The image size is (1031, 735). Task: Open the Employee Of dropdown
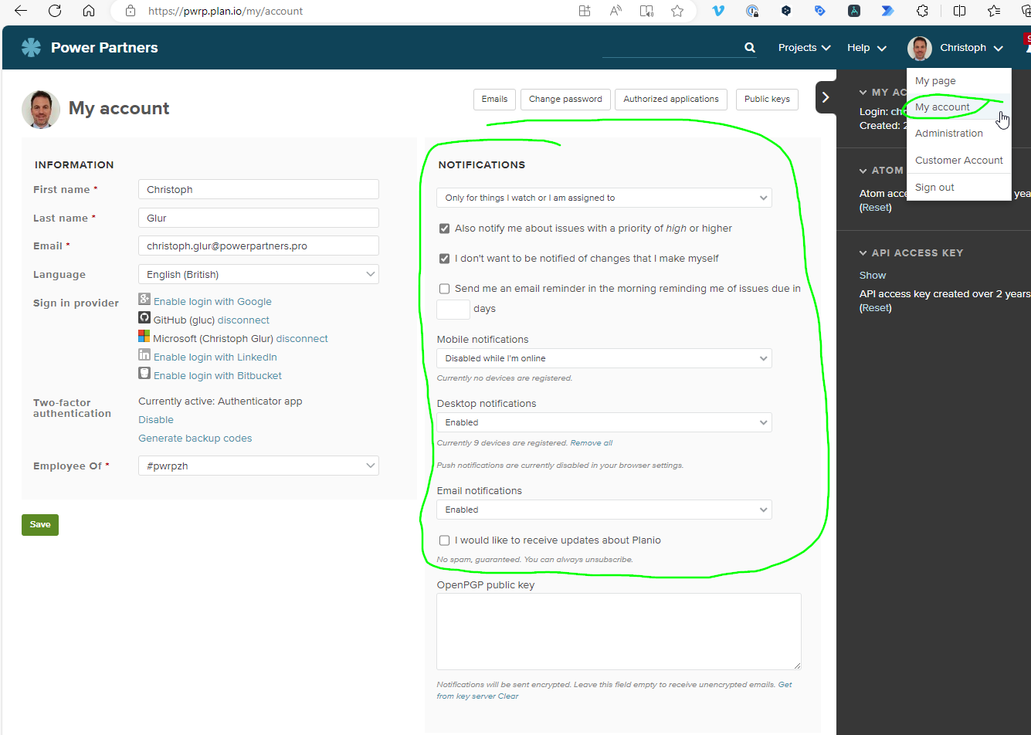259,466
